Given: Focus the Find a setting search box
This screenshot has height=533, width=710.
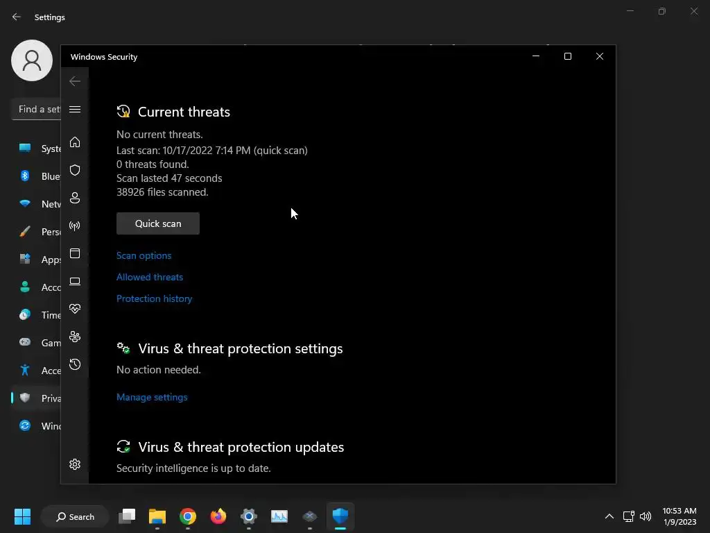Looking at the screenshot, I should [36, 109].
